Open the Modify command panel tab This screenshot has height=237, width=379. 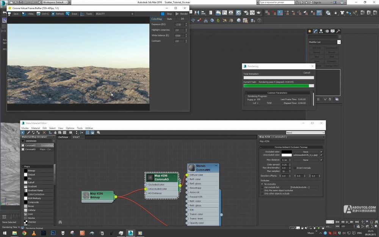pyautogui.click(x=315, y=31)
